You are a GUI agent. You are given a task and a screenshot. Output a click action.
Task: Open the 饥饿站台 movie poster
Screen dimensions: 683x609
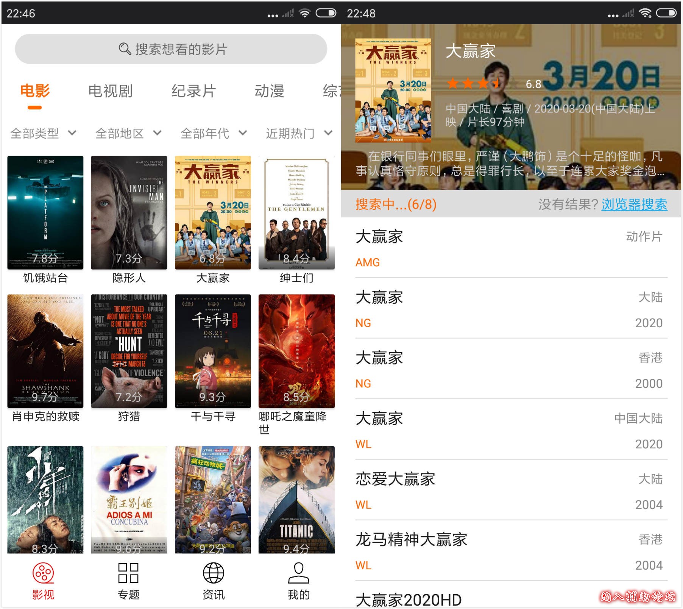click(45, 212)
